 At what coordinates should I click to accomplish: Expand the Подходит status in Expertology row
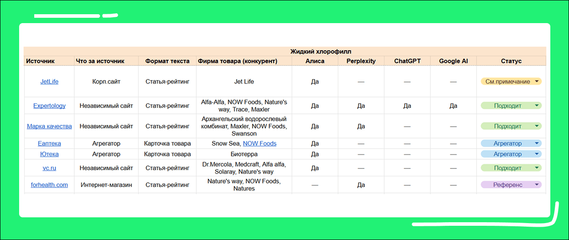511,106
